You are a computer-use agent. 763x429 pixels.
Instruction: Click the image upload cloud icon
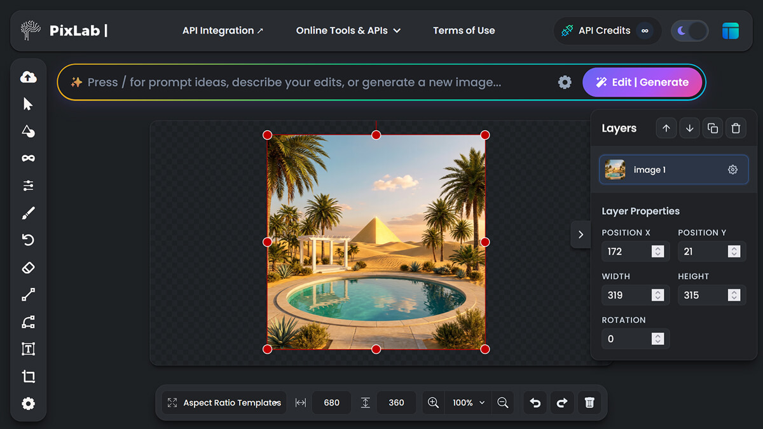pos(28,76)
